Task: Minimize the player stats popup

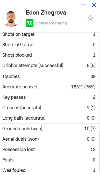Action: [x=83, y=5]
